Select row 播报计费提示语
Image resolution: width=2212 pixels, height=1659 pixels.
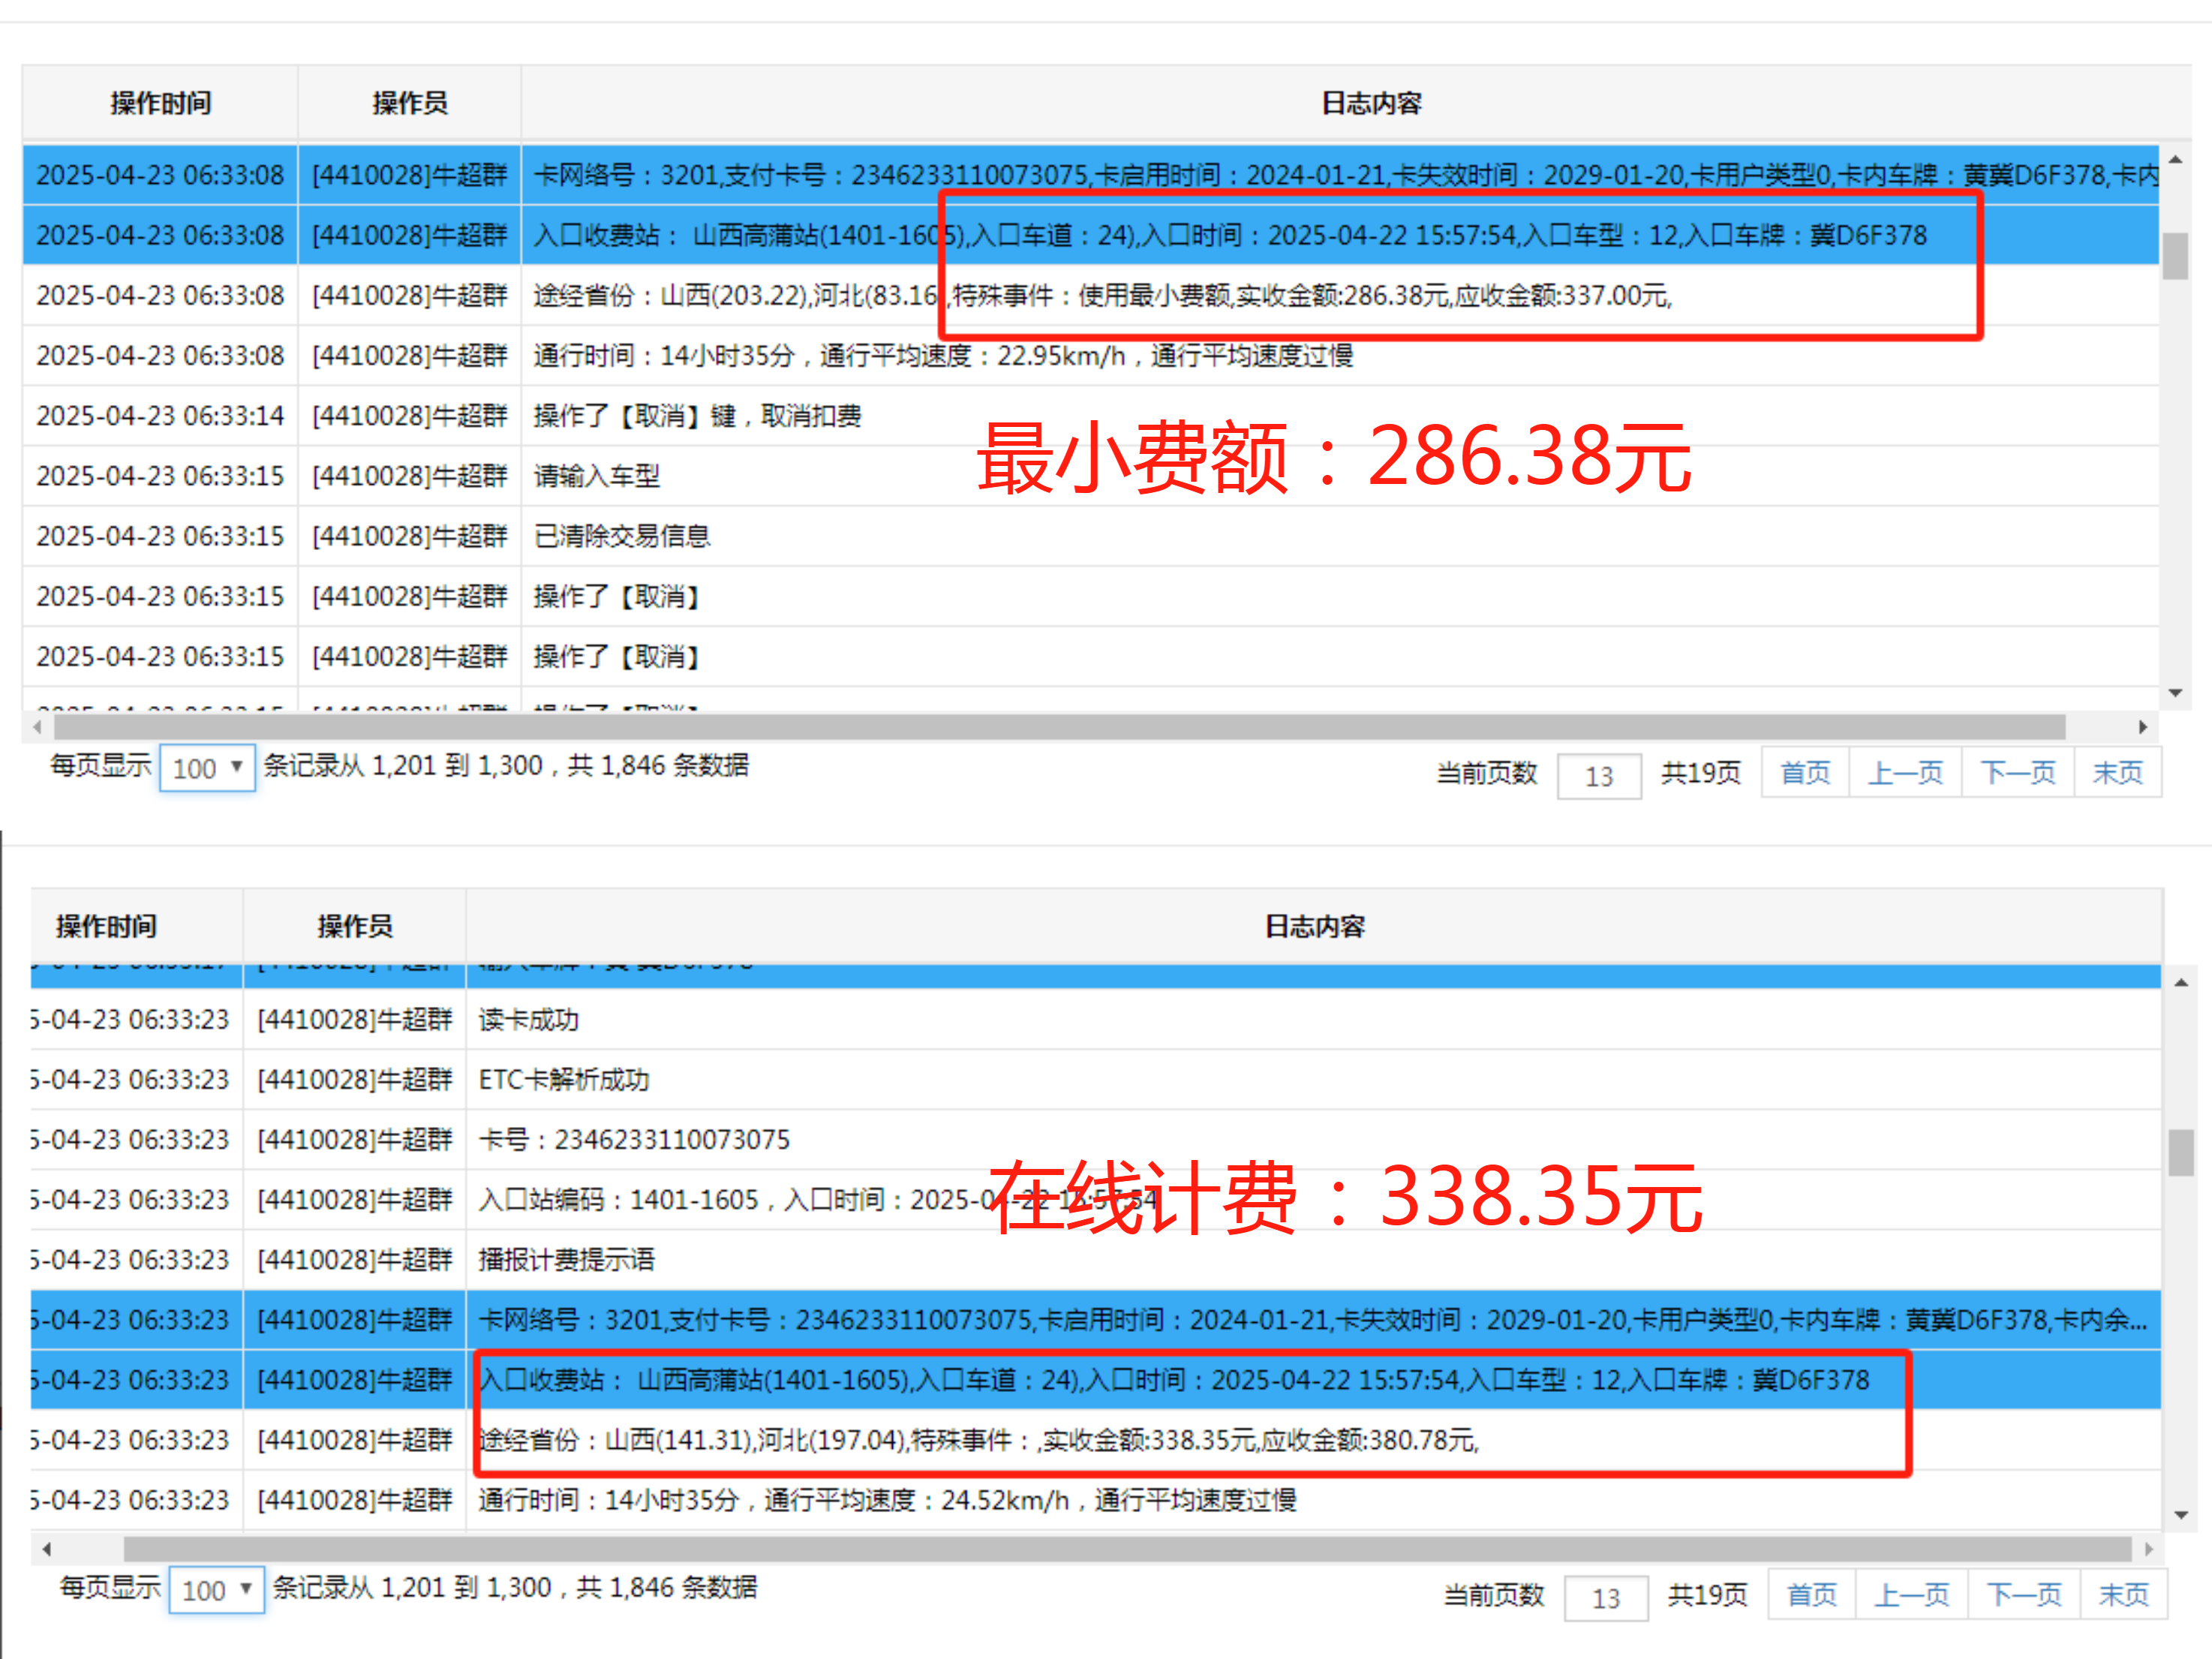(1096, 1259)
